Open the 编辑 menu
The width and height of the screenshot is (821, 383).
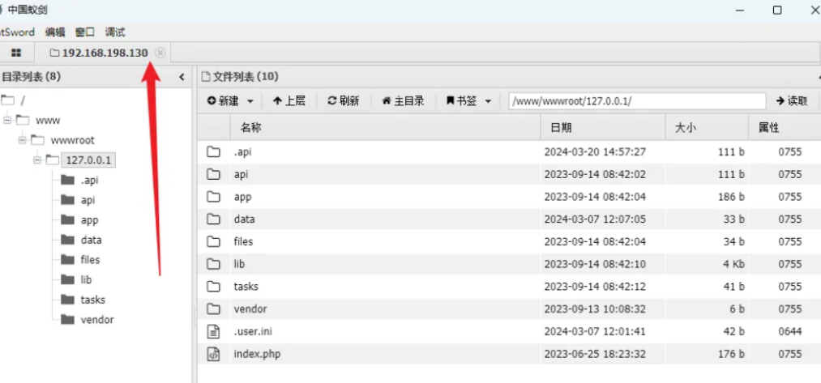(54, 32)
